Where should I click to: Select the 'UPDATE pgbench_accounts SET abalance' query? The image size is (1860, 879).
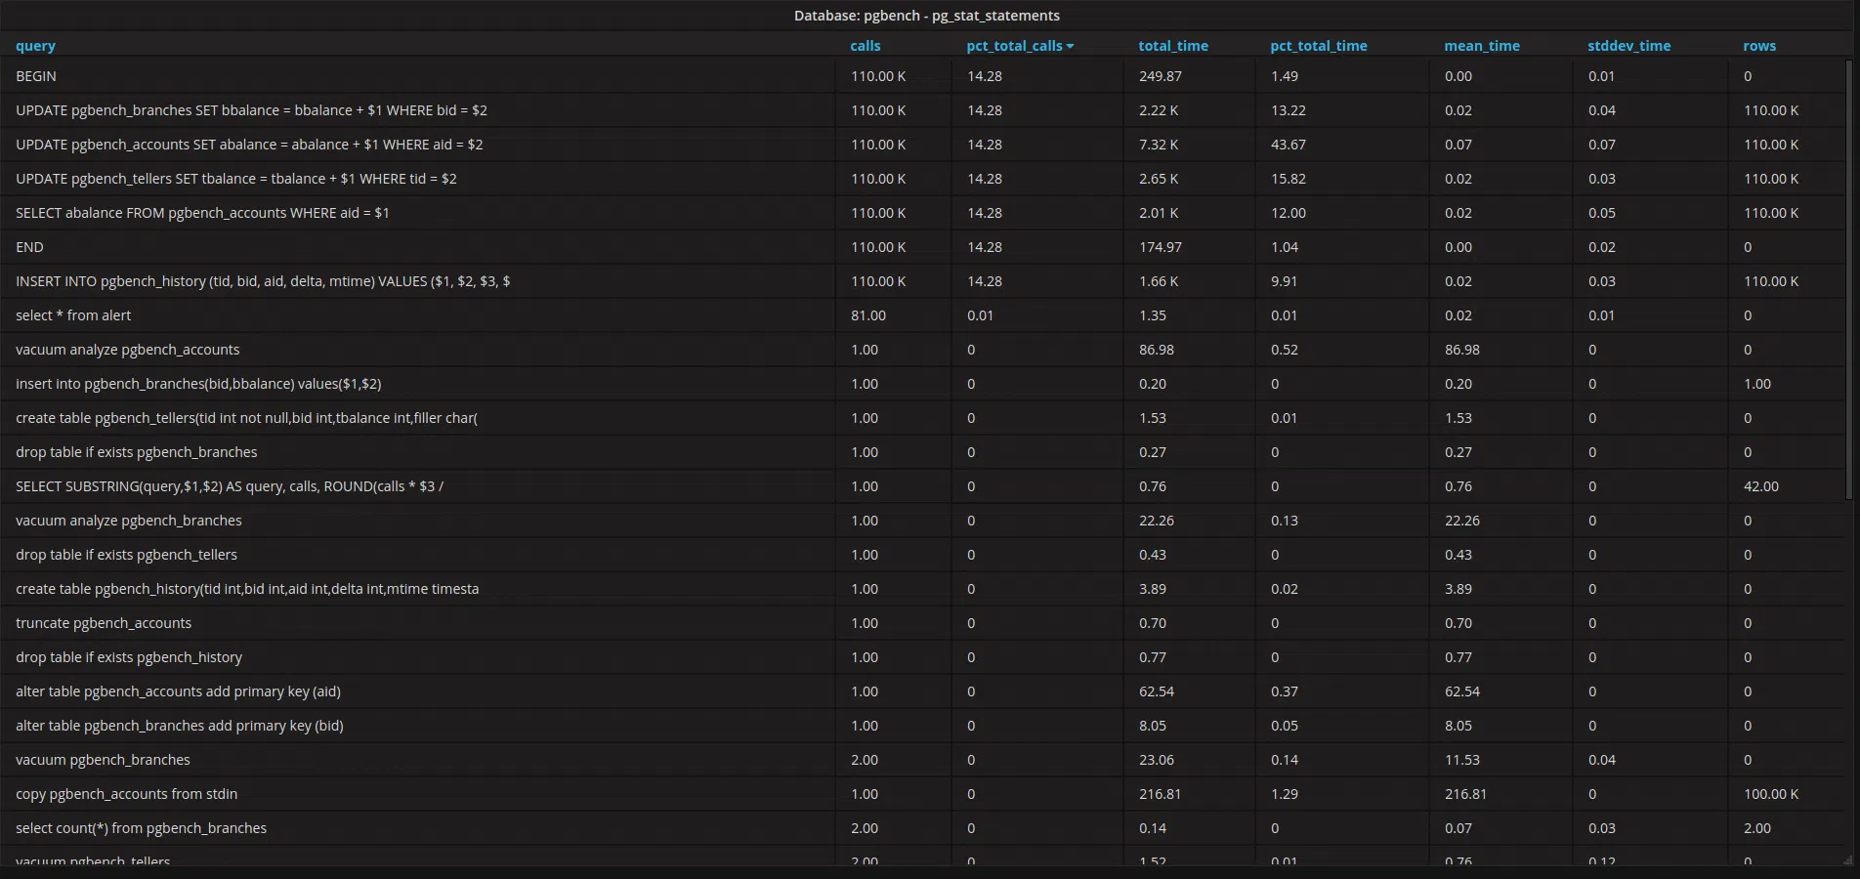249,145
